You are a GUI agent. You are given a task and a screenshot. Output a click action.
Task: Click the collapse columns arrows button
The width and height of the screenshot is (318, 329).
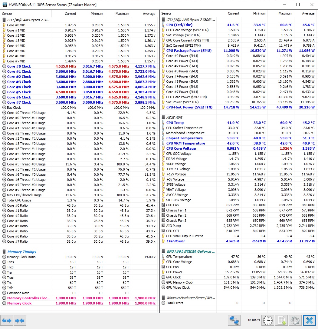pos(20,321)
